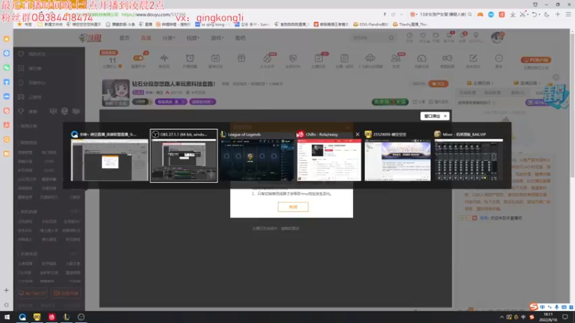Open the edit pencil icon in toolbar

click(x=473, y=58)
